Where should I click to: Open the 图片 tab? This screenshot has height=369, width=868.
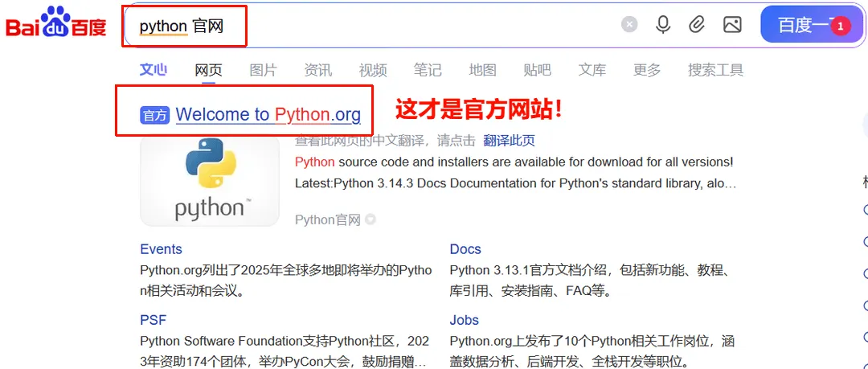pyautogui.click(x=263, y=71)
